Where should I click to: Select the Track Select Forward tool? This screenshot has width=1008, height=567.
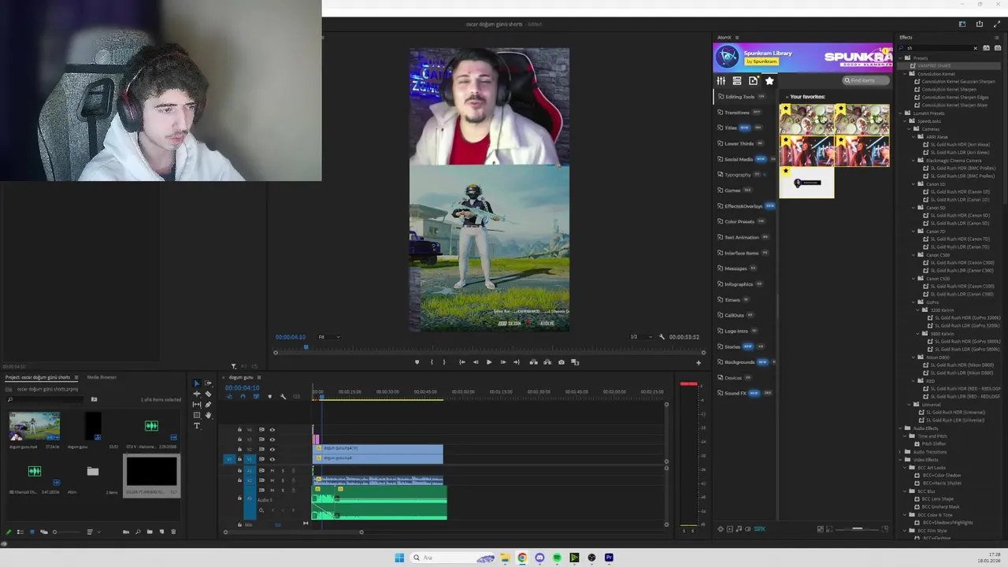tap(208, 384)
